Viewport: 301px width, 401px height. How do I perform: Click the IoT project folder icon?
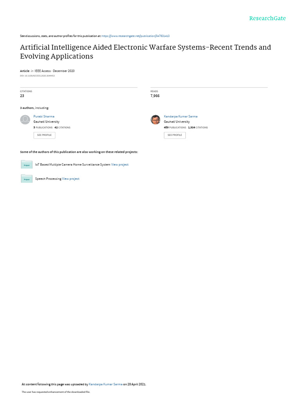27,164
